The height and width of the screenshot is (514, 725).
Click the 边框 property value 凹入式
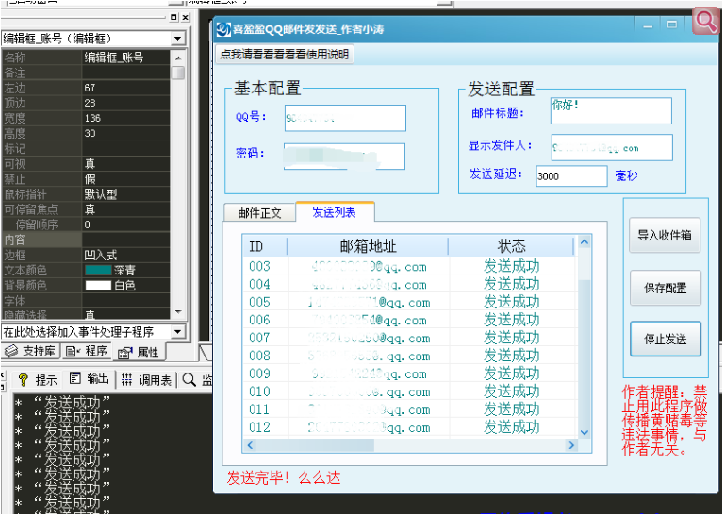125,256
